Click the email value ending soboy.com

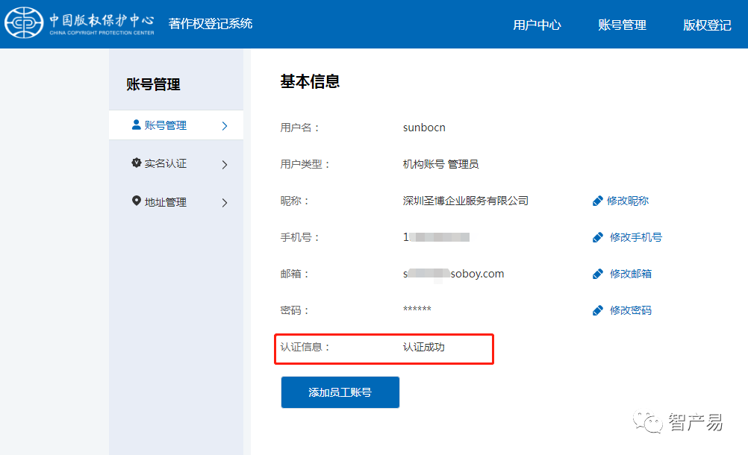tap(454, 274)
